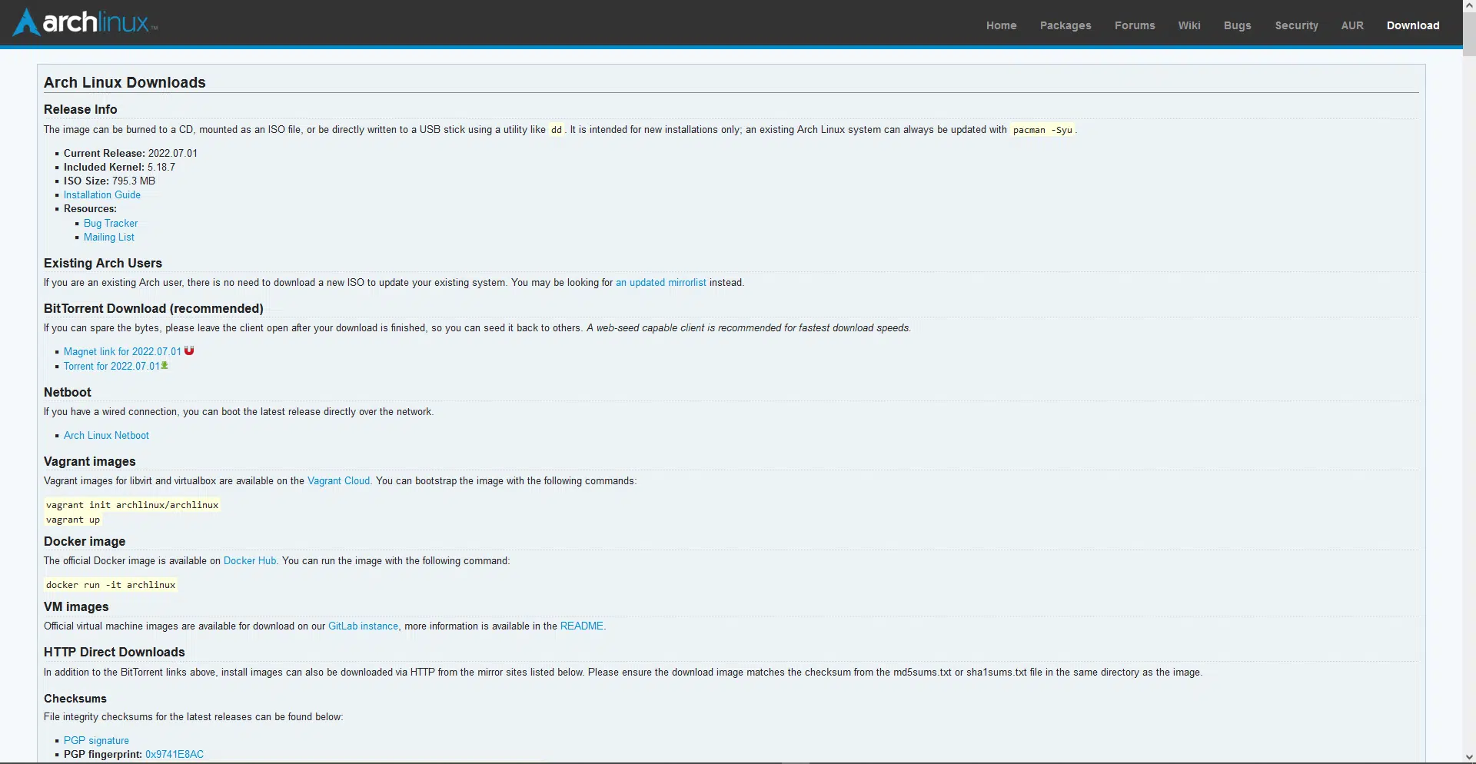This screenshot has width=1476, height=764.
Task: Click the 'Docker image' heading
Action: pos(85,541)
